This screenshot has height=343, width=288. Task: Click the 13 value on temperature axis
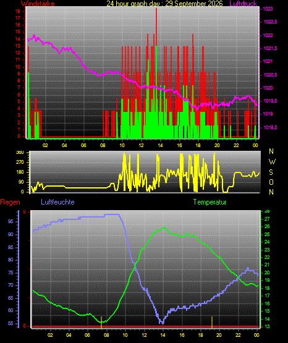[267, 326]
